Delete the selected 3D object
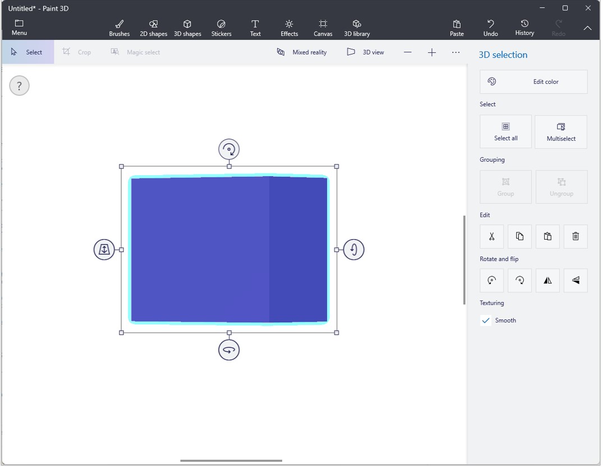The width and height of the screenshot is (603, 467). (x=576, y=236)
